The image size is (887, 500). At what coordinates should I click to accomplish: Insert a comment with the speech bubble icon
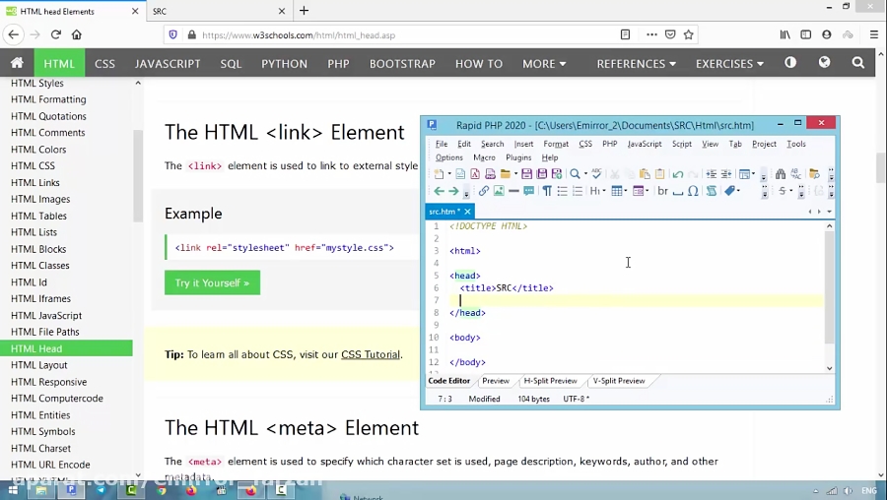[529, 191]
